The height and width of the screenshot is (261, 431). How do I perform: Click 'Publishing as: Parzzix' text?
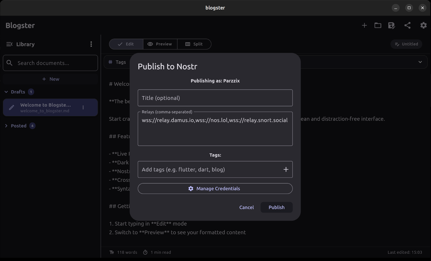coord(215,81)
